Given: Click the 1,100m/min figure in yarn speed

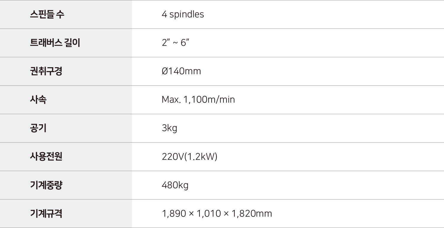Looking at the screenshot, I should tap(209, 100).
